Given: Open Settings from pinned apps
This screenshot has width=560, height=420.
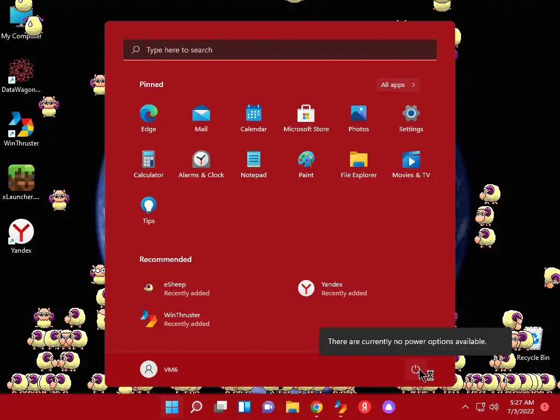Looking at the screenshot, I should 411,119.
